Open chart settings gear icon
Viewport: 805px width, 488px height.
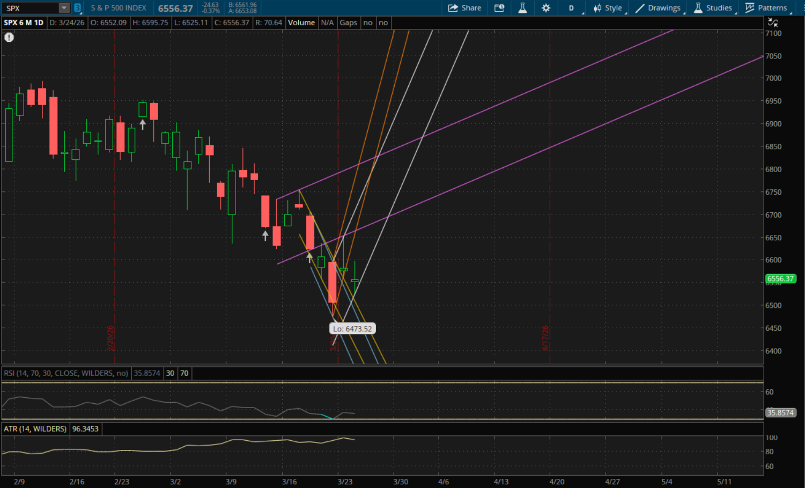(546, 8)
